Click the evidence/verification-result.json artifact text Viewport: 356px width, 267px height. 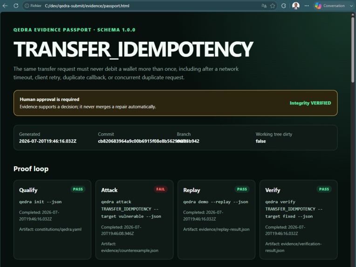point(294,247)
